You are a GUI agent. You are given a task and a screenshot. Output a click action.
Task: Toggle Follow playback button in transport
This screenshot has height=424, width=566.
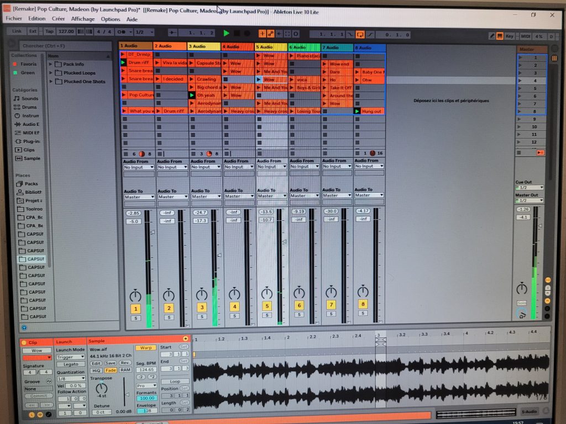tap(173, 33)
